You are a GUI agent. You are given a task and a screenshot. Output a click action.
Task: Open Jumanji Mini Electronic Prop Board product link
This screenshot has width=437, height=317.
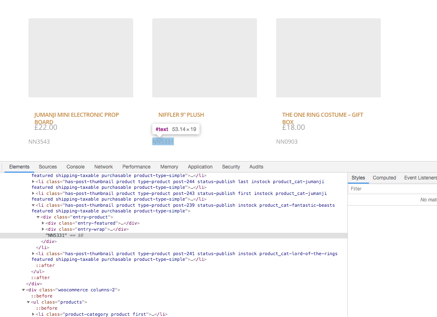(77, 118)
